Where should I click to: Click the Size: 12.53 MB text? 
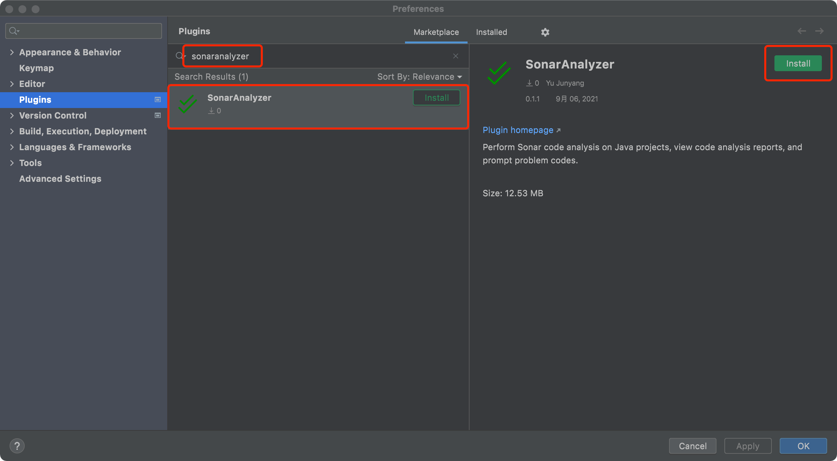(x=513, y=193)
